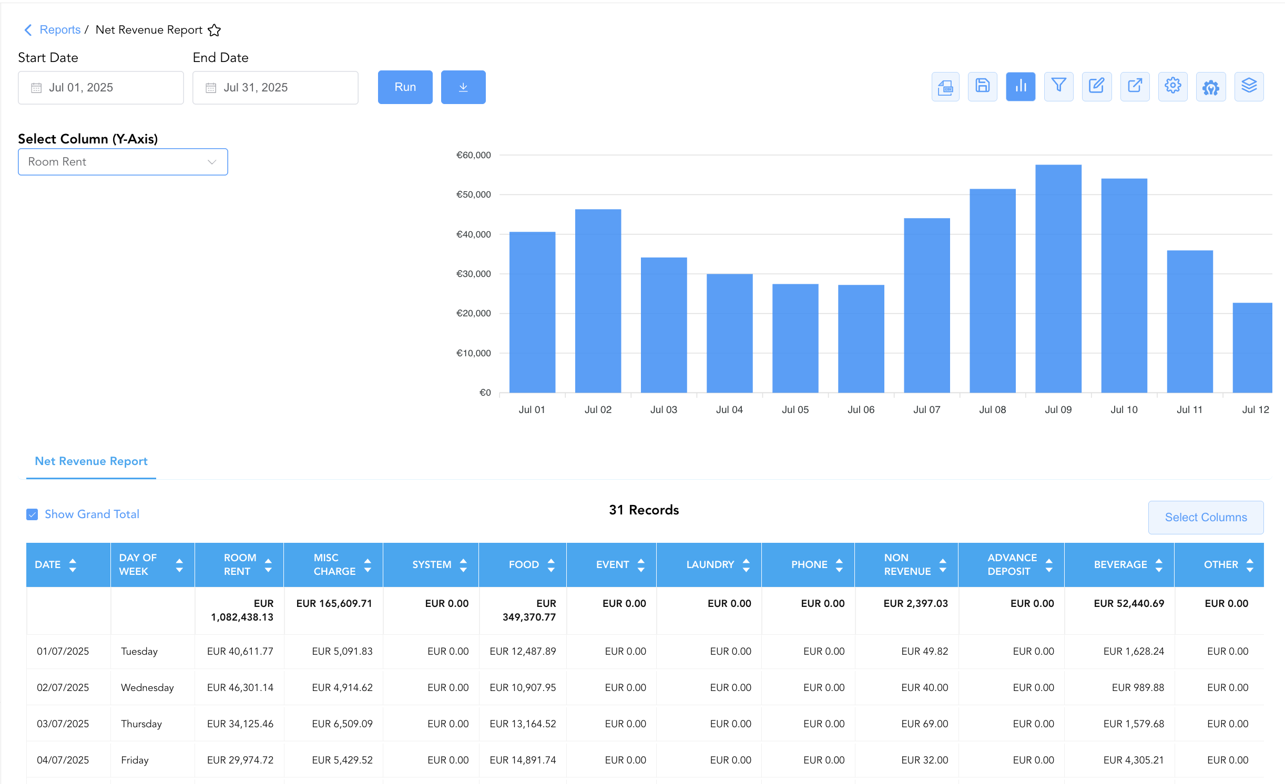1285x784 pixels.
Task: Open the filter funnel icon
Action: pos(1058,87)
